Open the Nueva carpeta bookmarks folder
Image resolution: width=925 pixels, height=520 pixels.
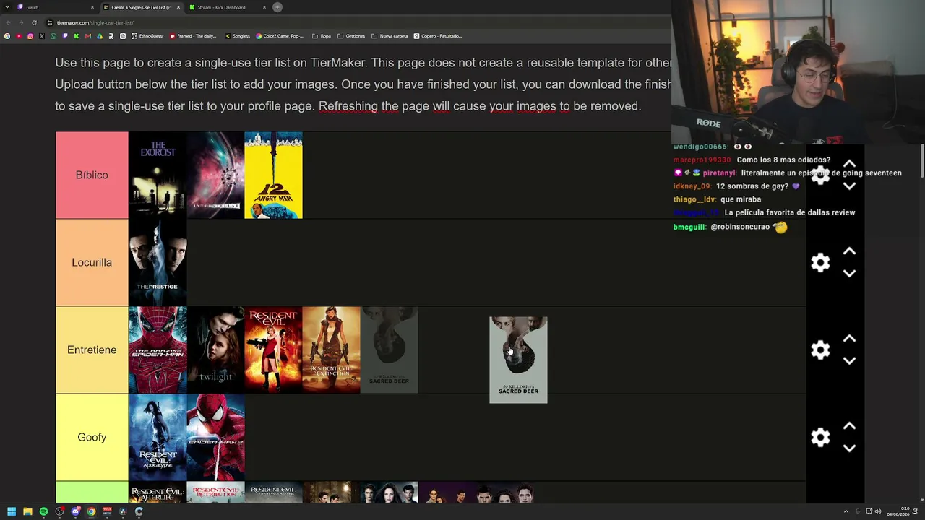tap(390, 36)
